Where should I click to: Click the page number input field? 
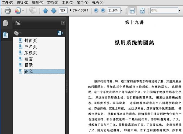point(63,11)
